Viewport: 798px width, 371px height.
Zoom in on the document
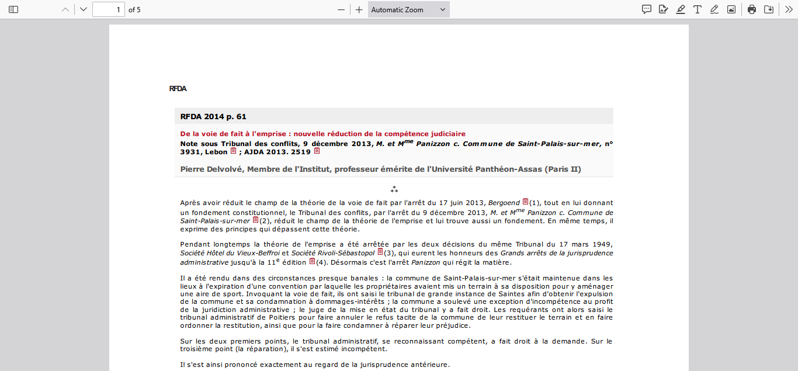(x=359, y=9)
